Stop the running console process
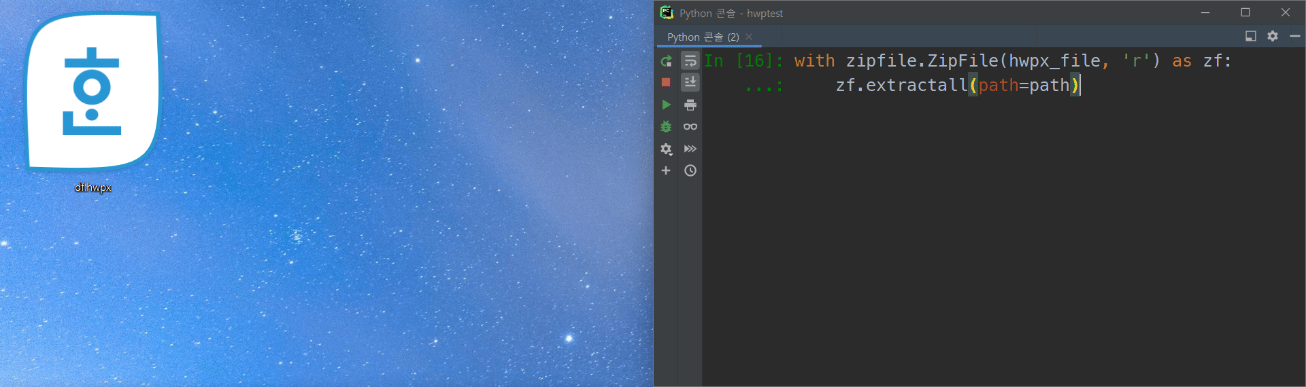Viewport: 1306px width, 387px height. point(666,82)
